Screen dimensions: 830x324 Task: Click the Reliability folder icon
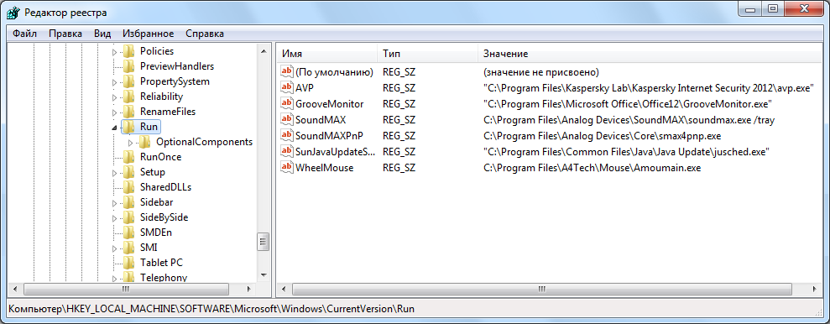pos(128,97)
